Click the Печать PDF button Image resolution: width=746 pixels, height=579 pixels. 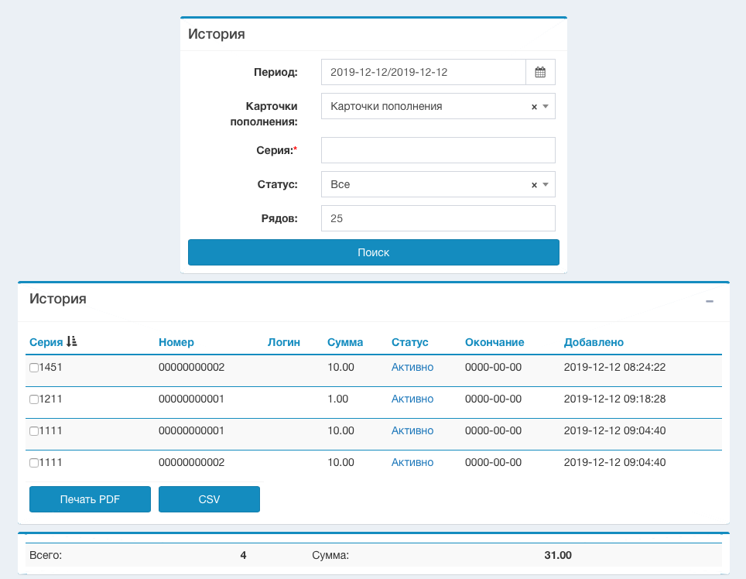click(90, 499)
